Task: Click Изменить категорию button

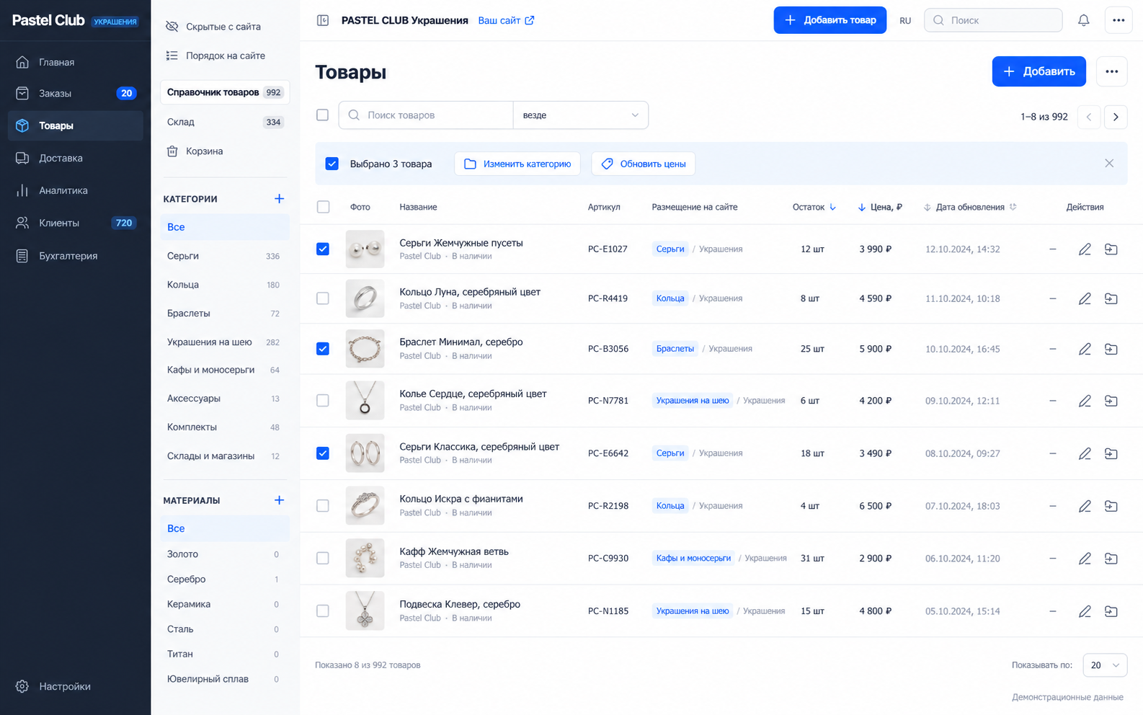Action: tap(517, 164)
